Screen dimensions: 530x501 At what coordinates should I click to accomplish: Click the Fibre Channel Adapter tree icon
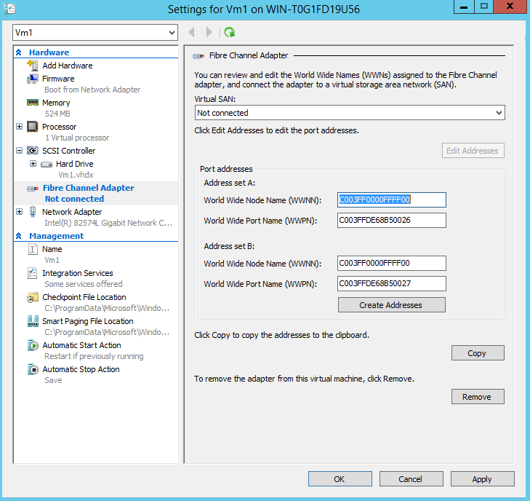pos(33,189)
